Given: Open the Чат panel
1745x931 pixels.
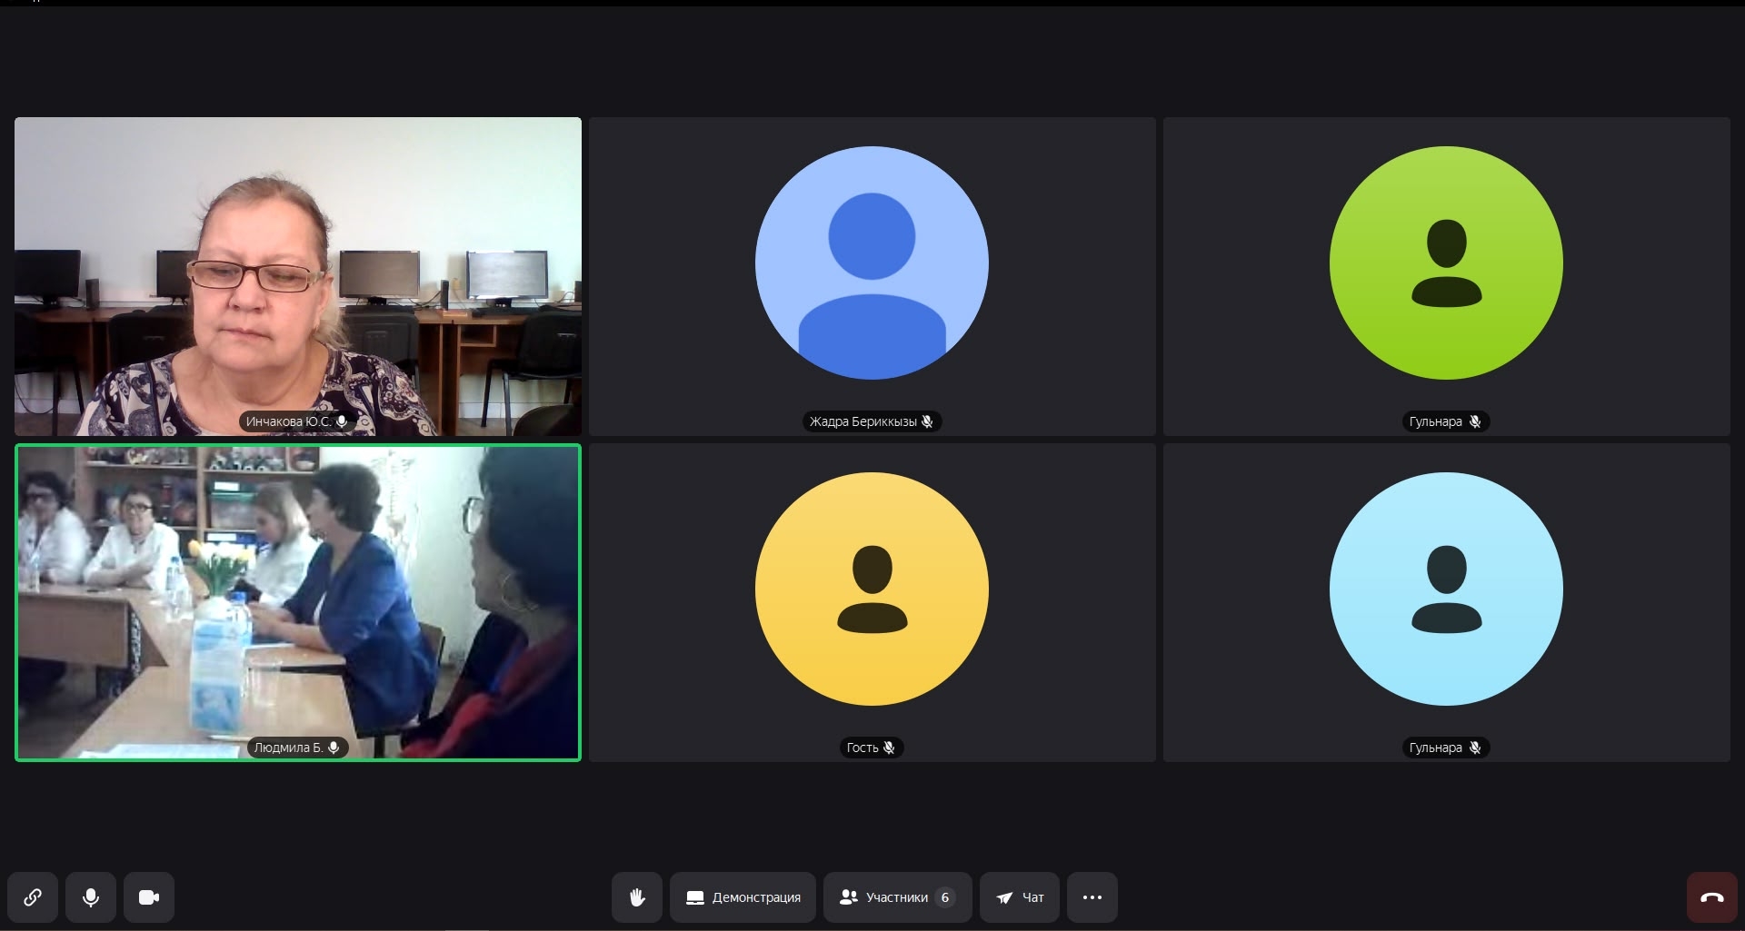Looking at the screenshot, I should pyautogui.click(x=1019, y=897).
